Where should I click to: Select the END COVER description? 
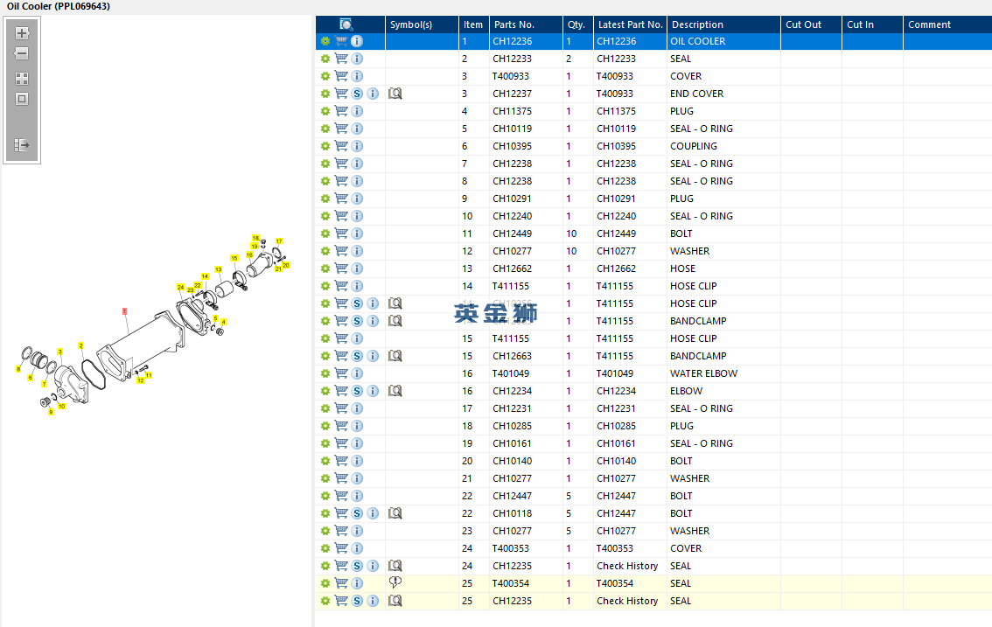(696, 94)
